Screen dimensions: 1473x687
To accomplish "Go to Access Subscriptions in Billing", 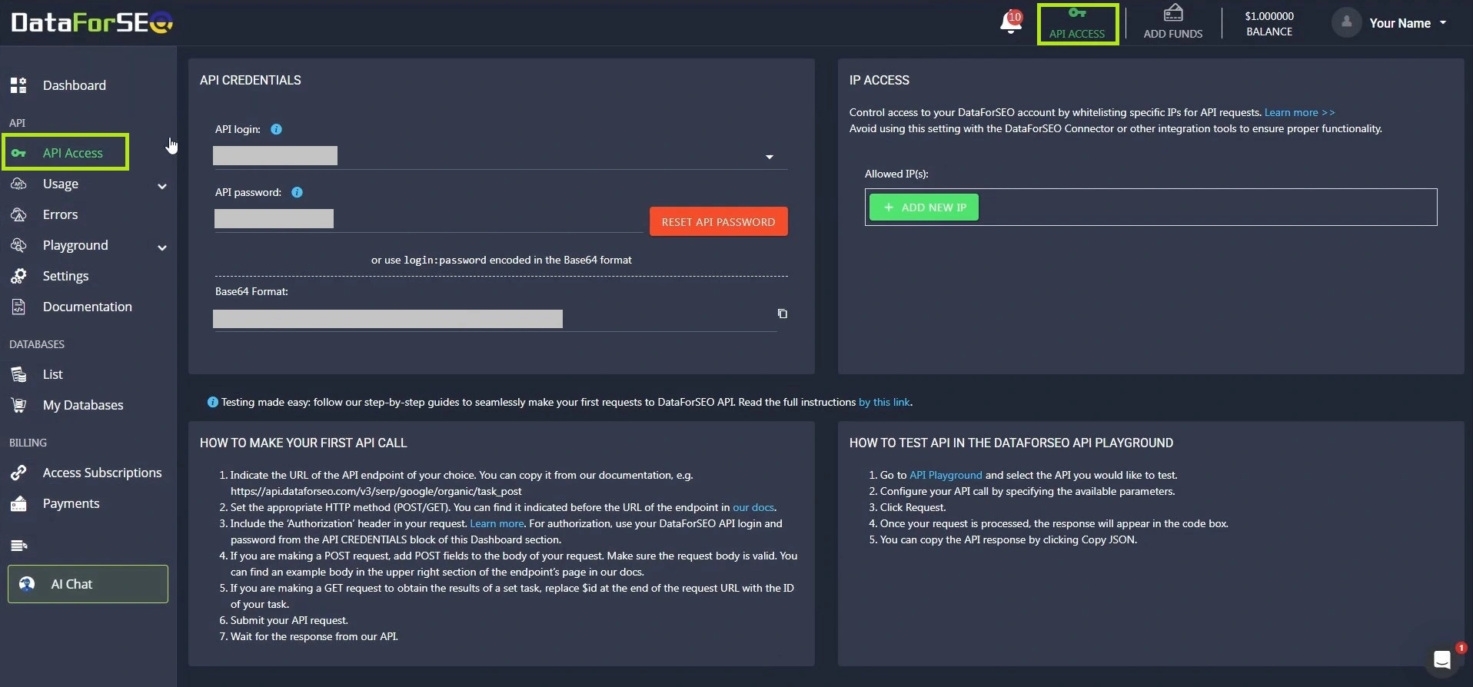I will pos(102,473).
